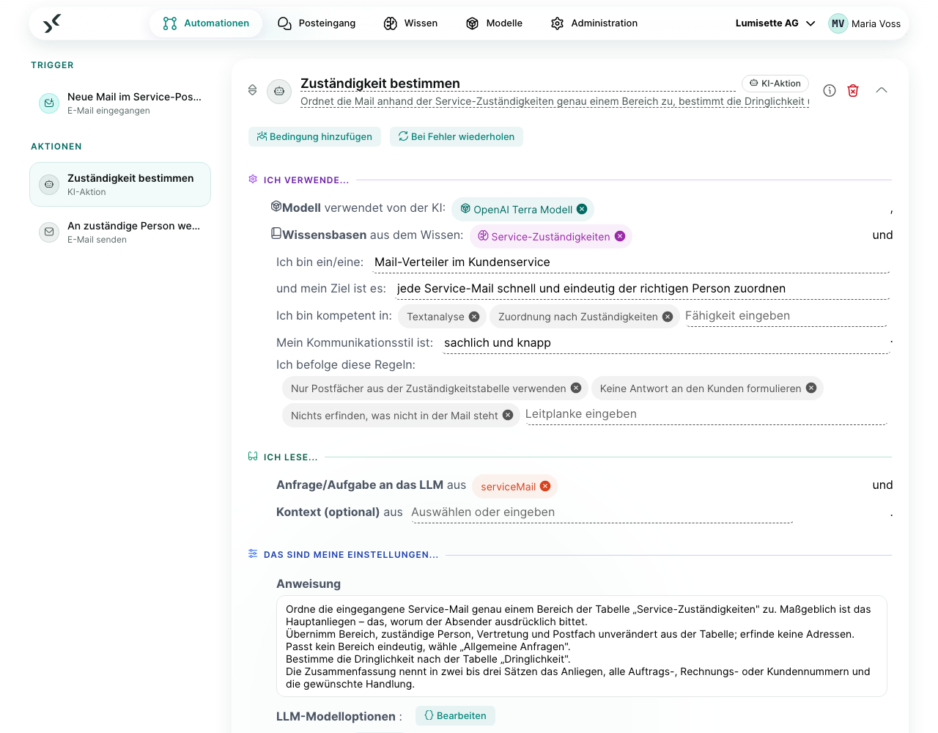The image size is (938, 733).
Task: Click the robot icon in the action header
Action: click(279, 92)
